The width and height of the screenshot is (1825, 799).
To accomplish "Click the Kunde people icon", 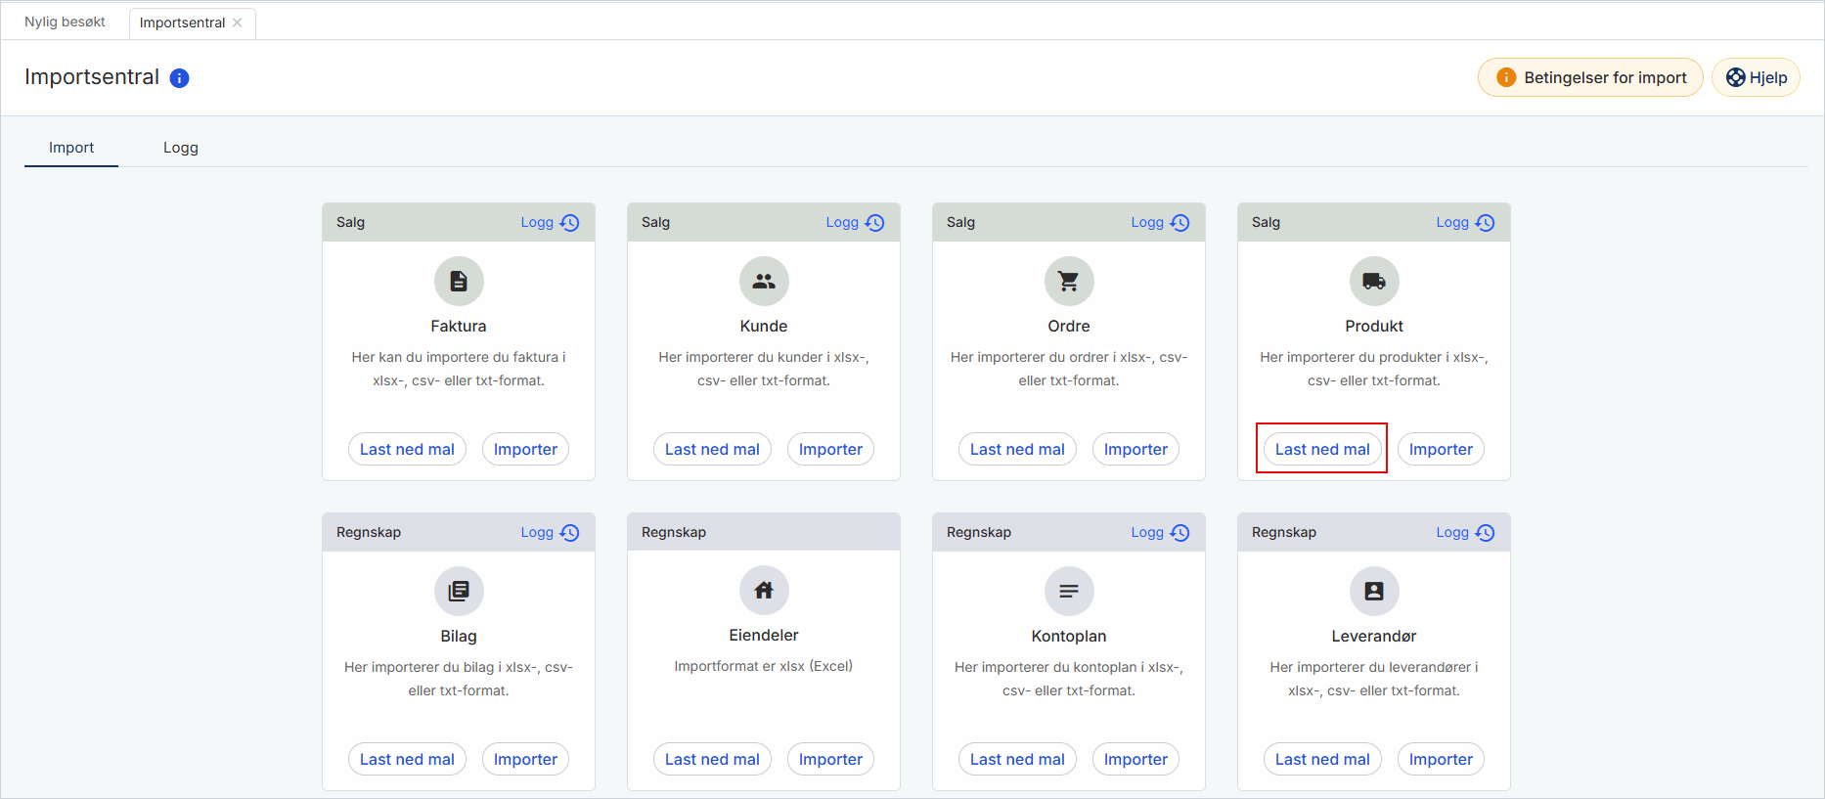I will [764, 282].
